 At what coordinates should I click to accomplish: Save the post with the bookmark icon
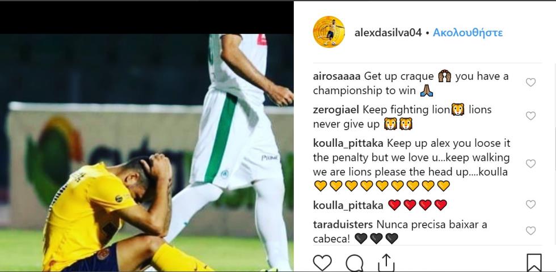[534, 263]
